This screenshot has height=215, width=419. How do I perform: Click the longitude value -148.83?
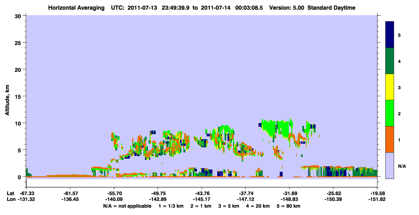(x=289, y=199)
